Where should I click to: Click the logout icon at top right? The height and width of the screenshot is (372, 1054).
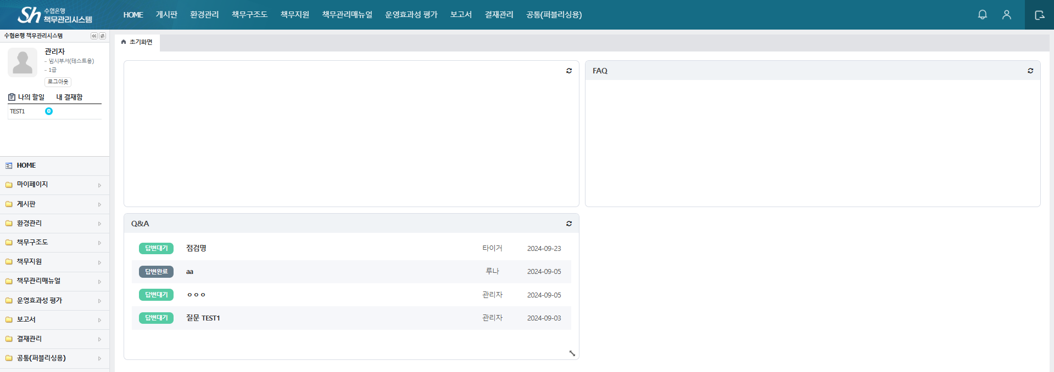(x=1039, y=15)
